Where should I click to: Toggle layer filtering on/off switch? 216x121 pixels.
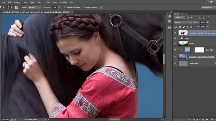(x=208, y=17)
